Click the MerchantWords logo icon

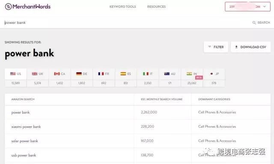coord(8,7)
